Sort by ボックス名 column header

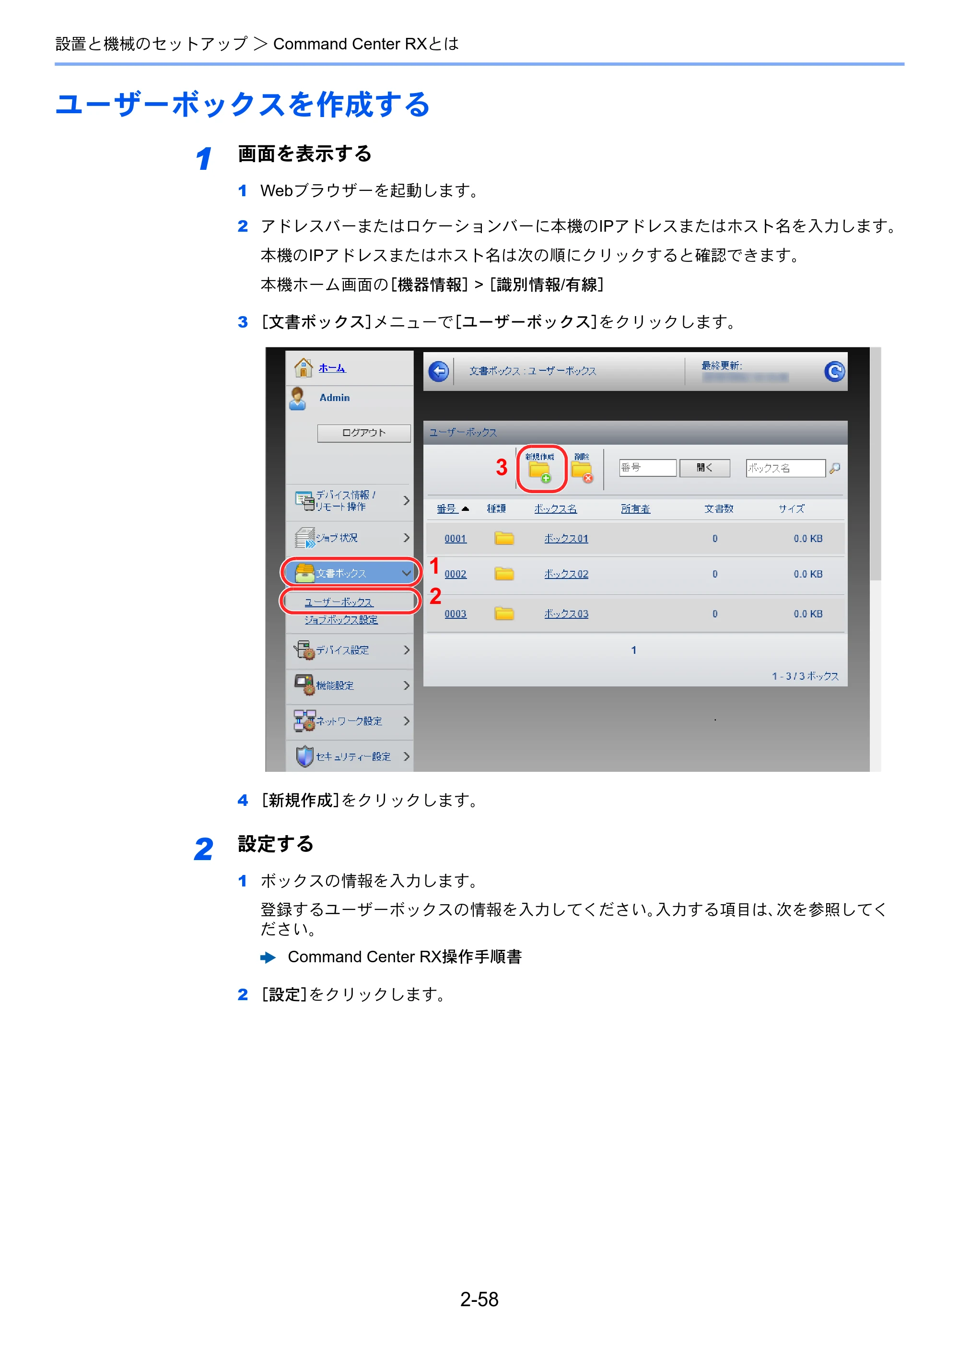click(555, 508)
